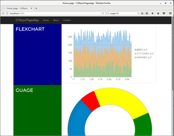The width and height of the screenshot is (174, 136).
Task: Click the dark green gauge segment
Action: pos(143,126)
